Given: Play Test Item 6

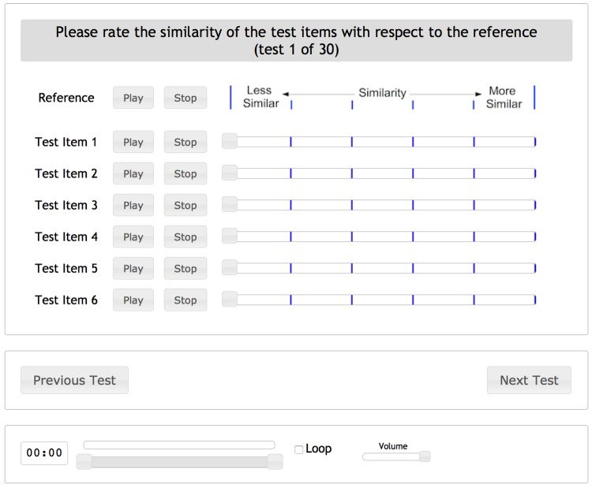Looking at the screenshot, I should tap(133, 300).
